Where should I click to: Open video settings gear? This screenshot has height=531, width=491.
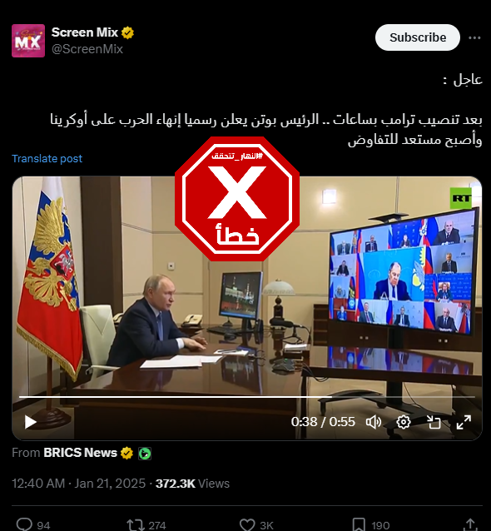coord(404,422)
